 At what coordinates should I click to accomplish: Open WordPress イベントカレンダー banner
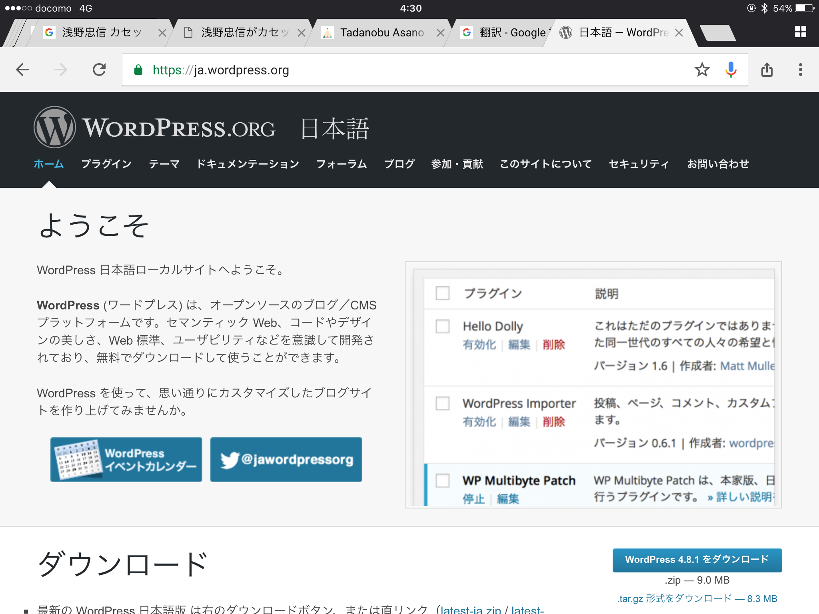126,459
